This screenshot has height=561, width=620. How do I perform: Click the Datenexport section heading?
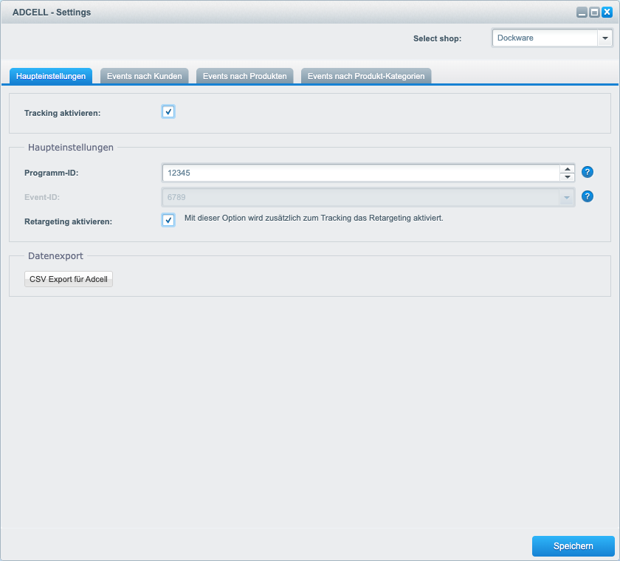56,256
